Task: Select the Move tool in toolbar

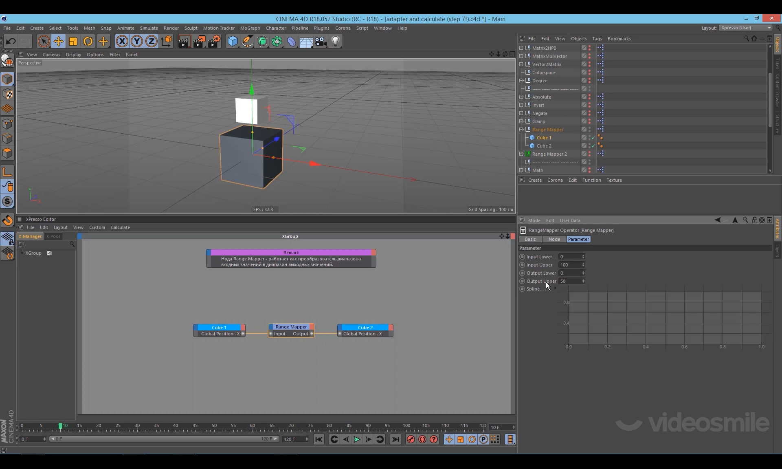Action: (59, 41)
